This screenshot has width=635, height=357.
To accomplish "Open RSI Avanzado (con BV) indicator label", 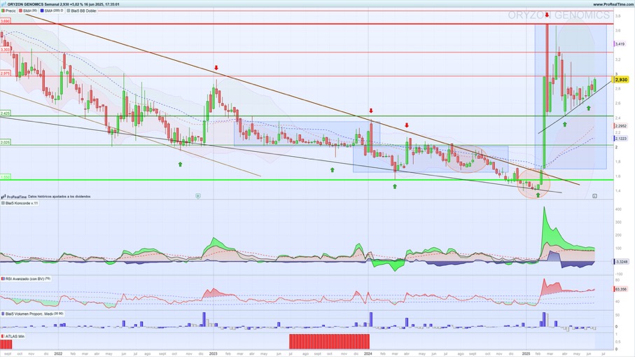I will click(25, 279).
